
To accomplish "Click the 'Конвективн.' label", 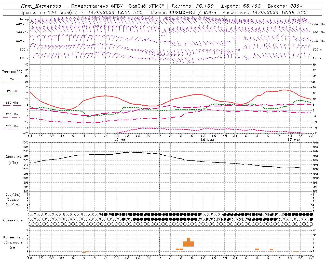I will (x=13, y=237).
